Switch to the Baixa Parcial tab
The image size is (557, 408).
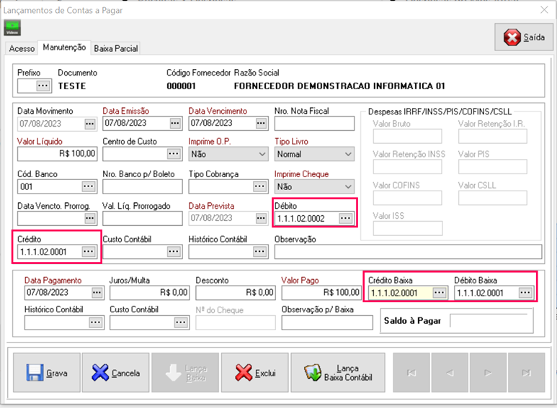click(x=116, y=48)
